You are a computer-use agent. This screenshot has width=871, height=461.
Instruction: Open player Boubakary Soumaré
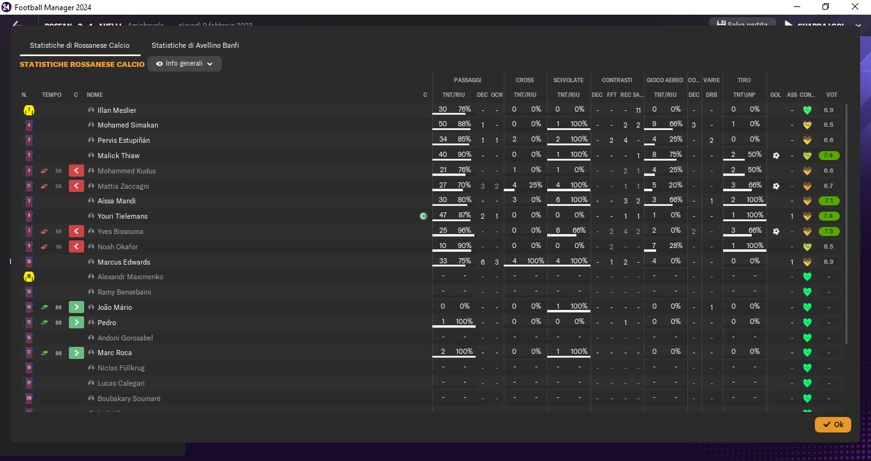click(129, 399)
